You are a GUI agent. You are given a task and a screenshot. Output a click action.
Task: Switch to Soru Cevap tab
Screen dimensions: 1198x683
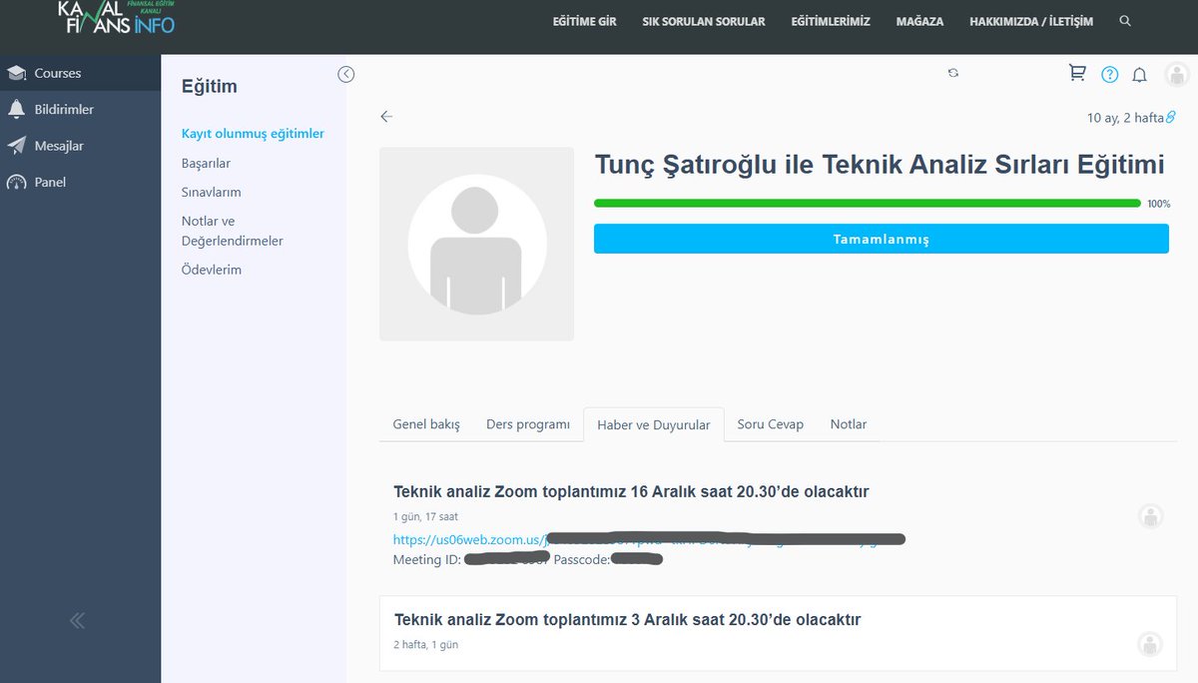pyautogui.click(x=771, y=424)
